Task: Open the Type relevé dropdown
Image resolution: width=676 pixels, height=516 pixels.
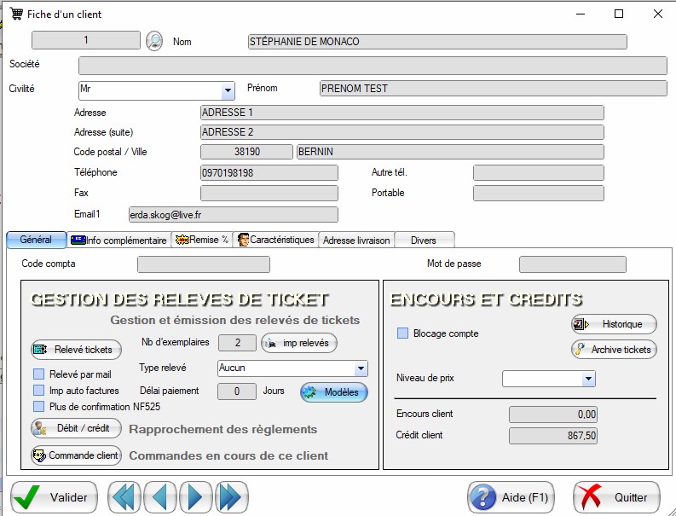Action: (361, 368)
